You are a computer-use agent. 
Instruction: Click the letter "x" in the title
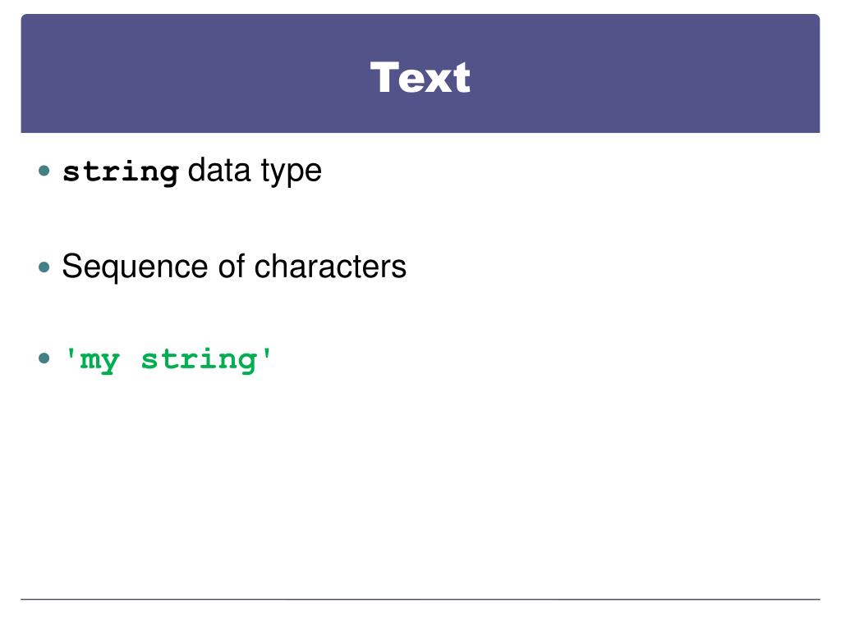437,81
